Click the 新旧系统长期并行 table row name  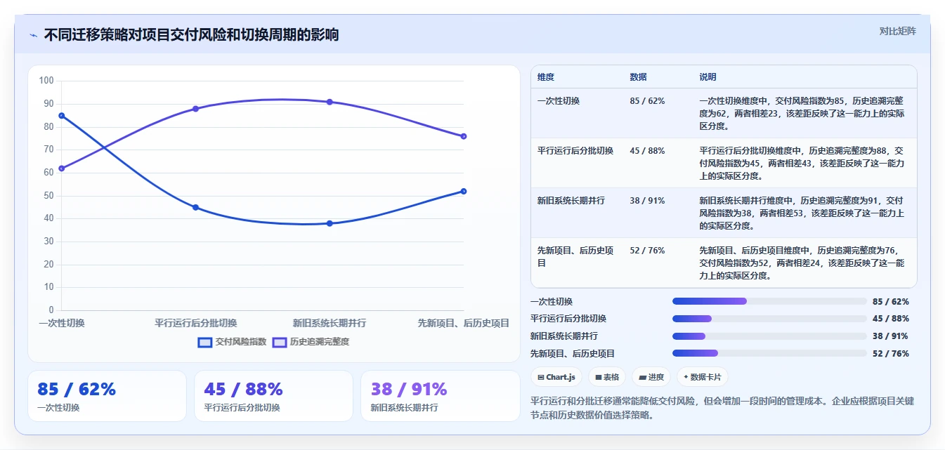coord(571,201)
